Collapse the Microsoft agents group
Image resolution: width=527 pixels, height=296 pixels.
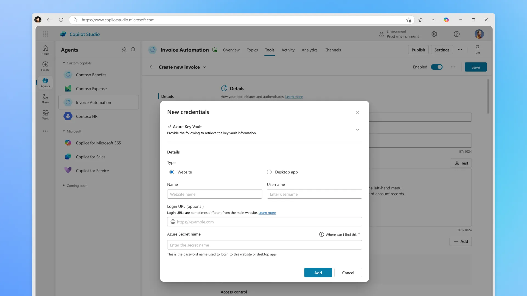pos(64,131)
